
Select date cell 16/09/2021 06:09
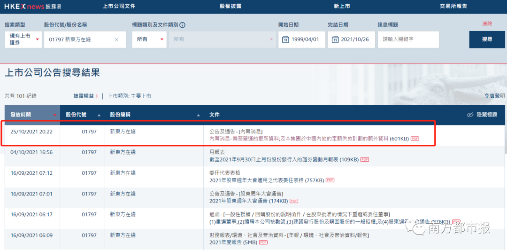click(x=31, y=235)
